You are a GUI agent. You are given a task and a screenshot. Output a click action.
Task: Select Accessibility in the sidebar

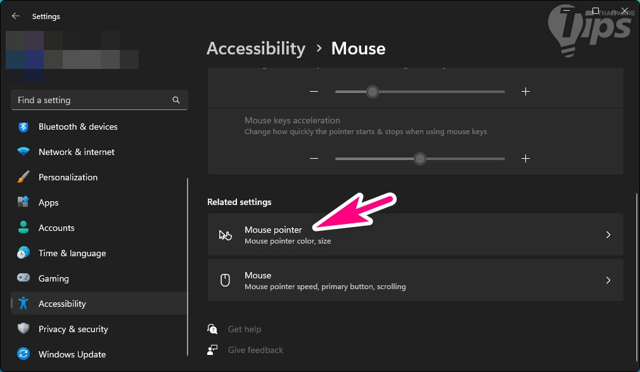click(62, 304)
